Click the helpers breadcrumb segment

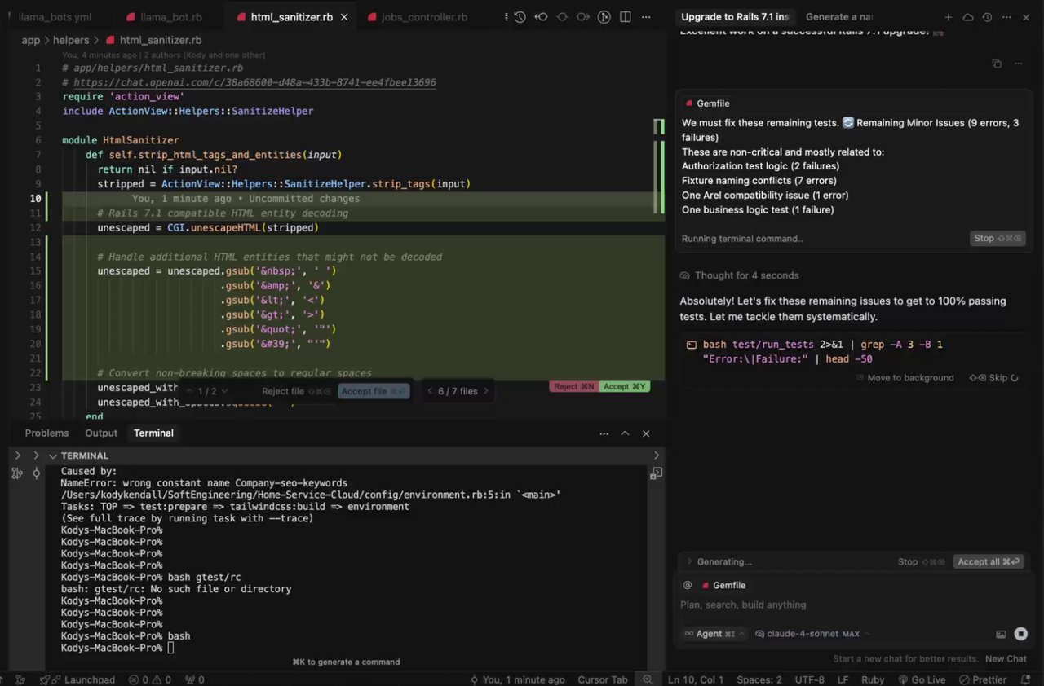tap(70, 40)
